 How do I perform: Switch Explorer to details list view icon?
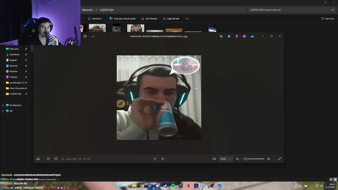coord(331,179)
